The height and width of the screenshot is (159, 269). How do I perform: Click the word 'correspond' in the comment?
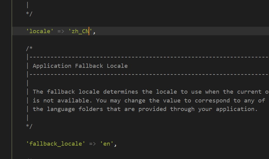point(212,101)
